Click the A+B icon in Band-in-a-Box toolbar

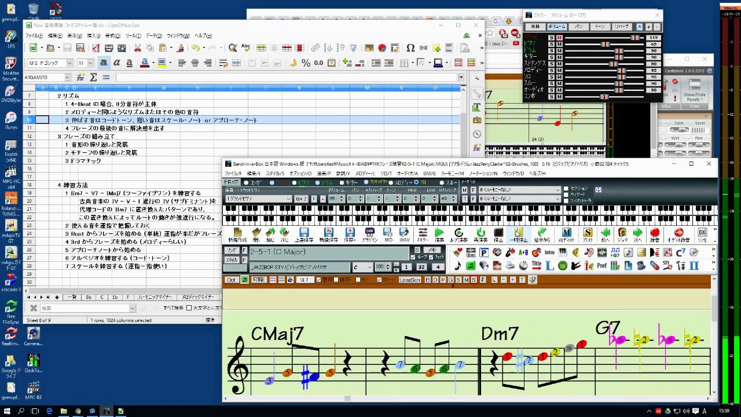[x=523, y=253]
